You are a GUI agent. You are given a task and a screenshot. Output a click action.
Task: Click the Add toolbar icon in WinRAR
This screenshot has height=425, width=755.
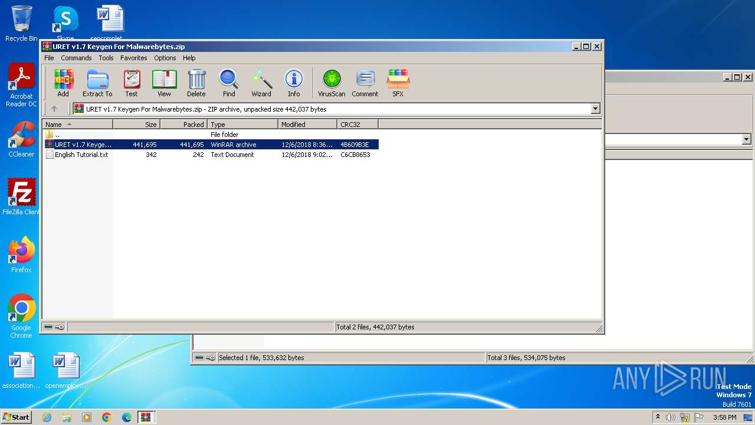tap(63, 83)
